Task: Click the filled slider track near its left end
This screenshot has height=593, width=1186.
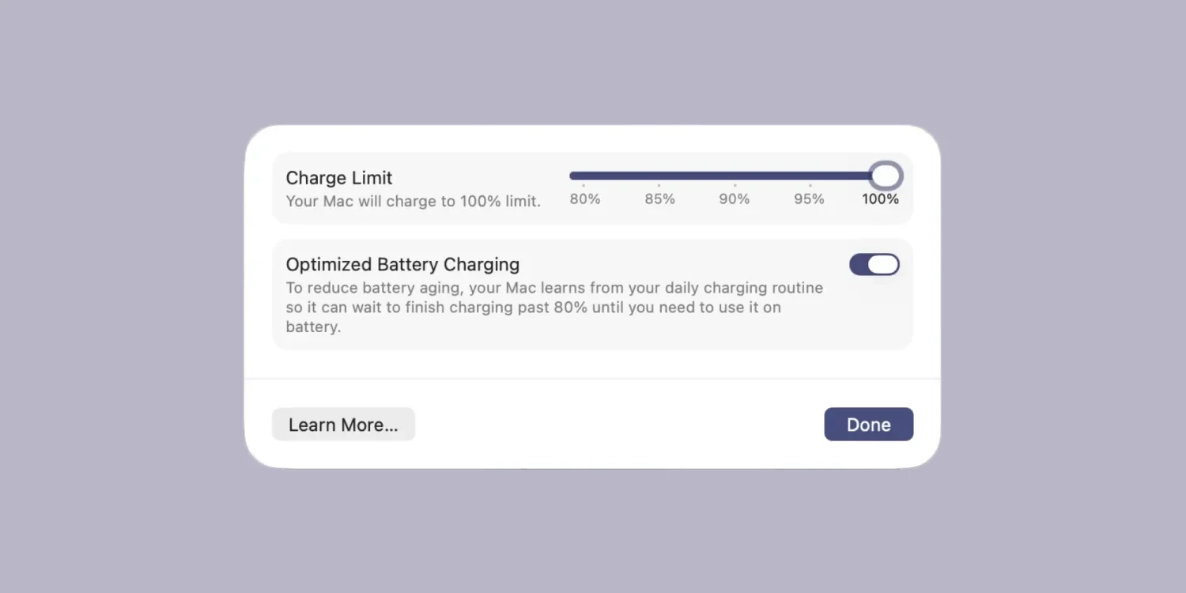Action: [576, 176]
